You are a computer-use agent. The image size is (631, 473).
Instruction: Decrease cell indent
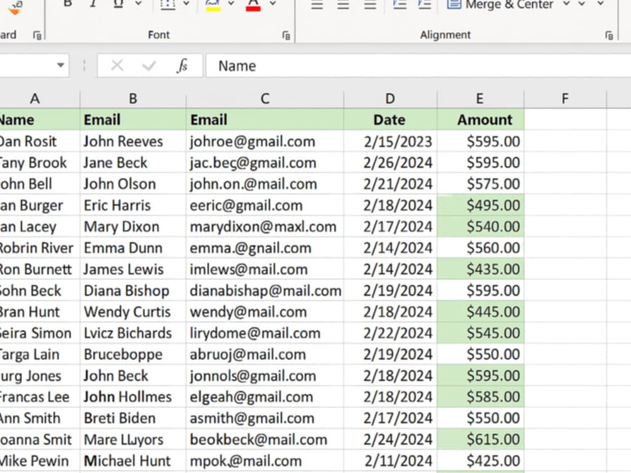[x=399, y=4]
